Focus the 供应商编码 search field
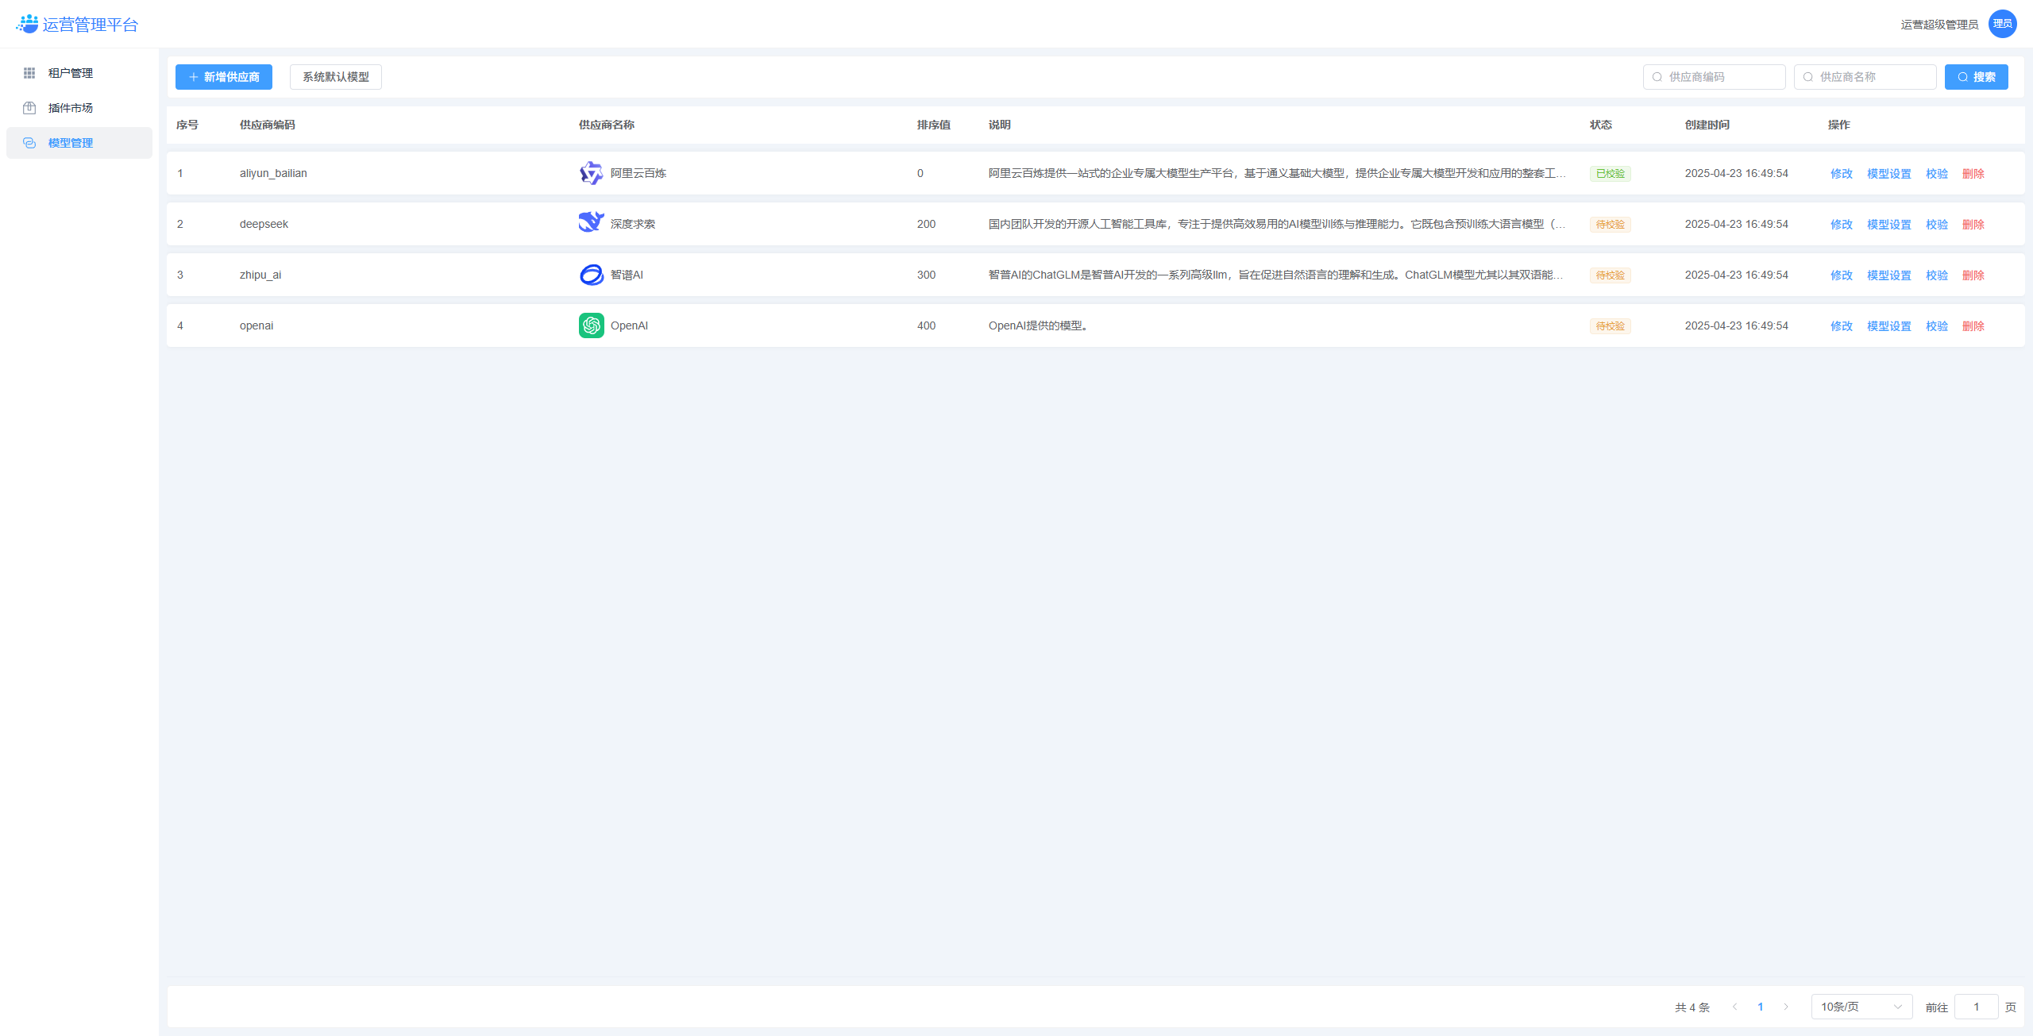The image size is (2033, 1036). (x=1715, y=77)
